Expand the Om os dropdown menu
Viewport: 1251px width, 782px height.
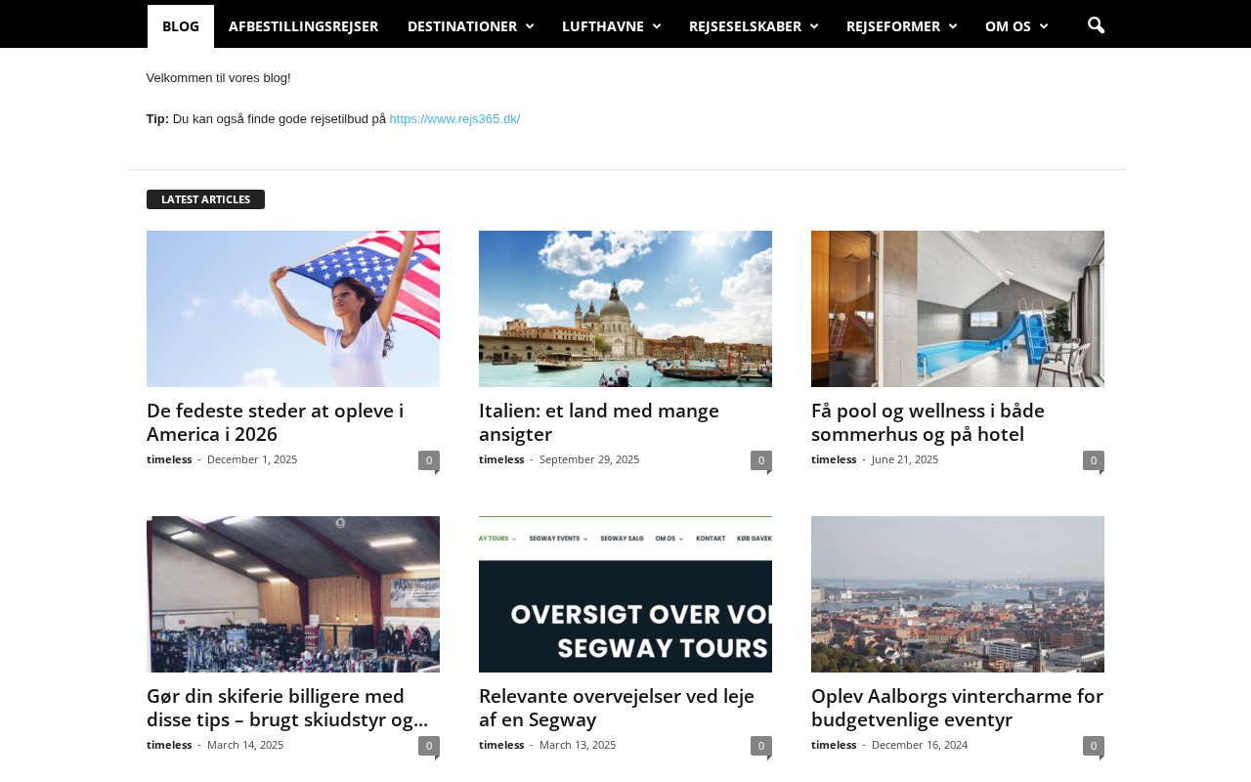(1015, 26)
